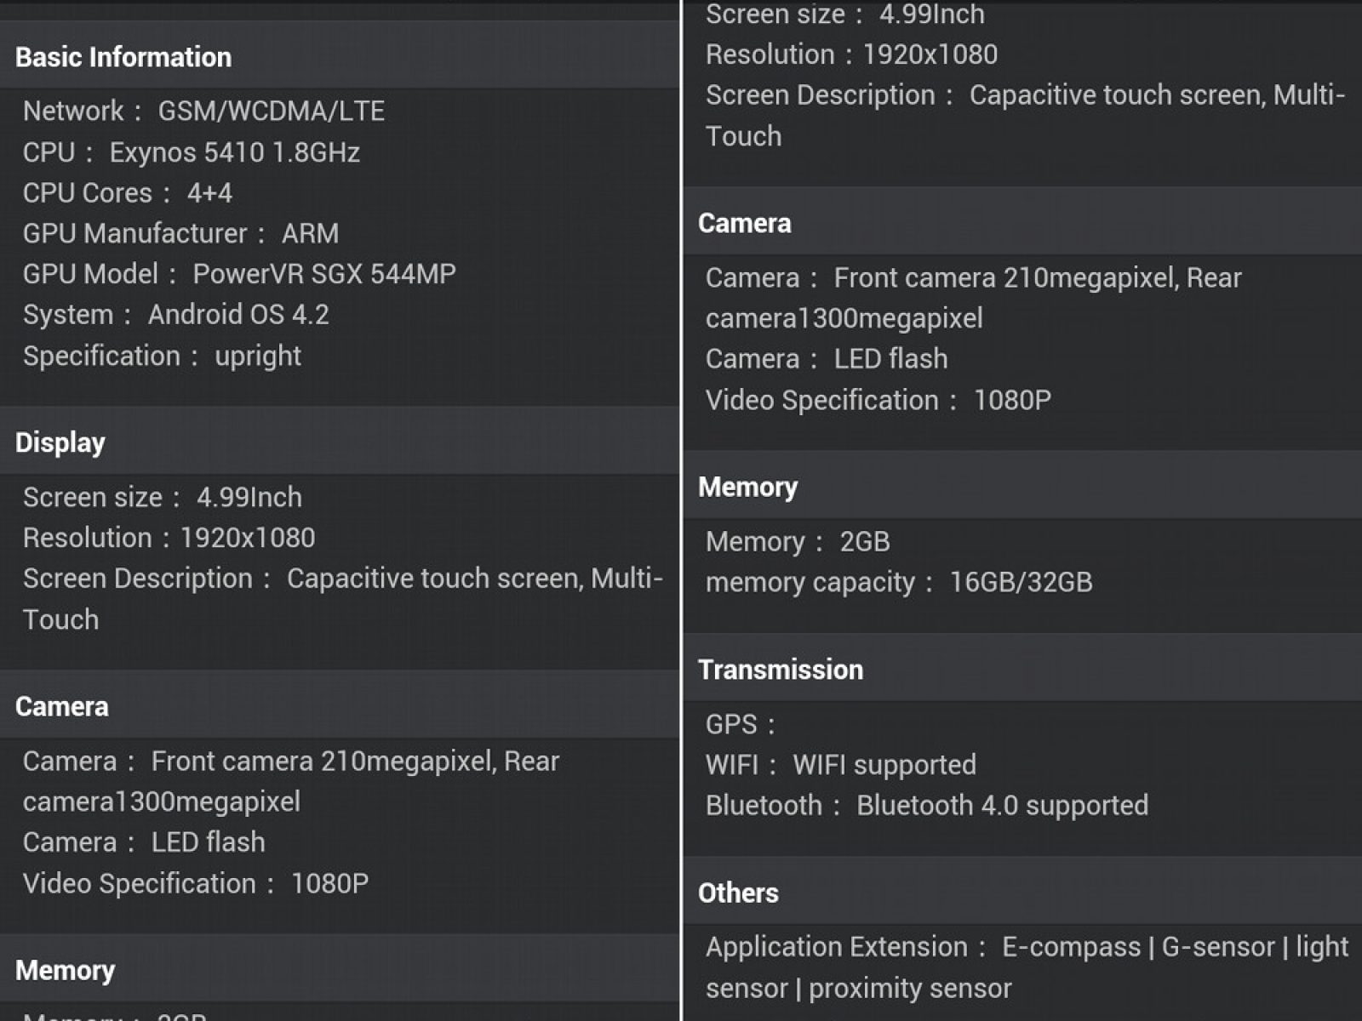Image resolution: width=1362 pixels, height=1021 pixels.
Task: Tap the Others section header
Action: (738, 893)
